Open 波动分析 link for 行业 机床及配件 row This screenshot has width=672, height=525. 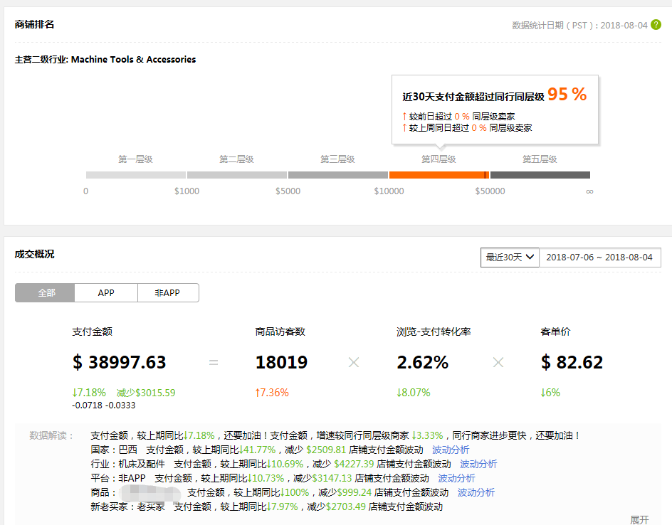478,464
